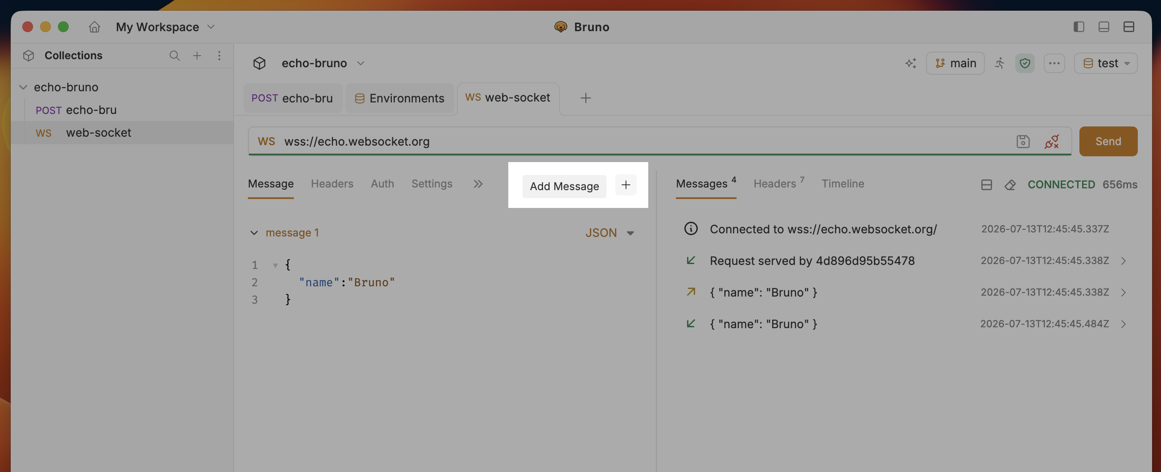Collapse the echo-bruno collection tree
The width and height of the screenshot is (1161, 472).
pyautogui.click(x=23, y=87)
